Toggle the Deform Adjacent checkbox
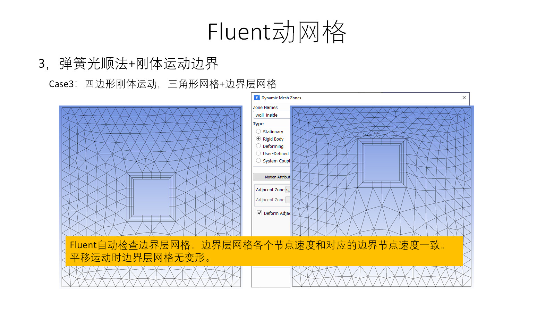 (x=259, y=213)
